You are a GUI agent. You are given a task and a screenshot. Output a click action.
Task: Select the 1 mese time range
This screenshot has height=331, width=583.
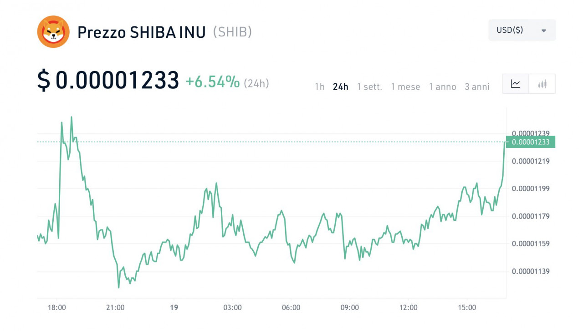(405, 87)
